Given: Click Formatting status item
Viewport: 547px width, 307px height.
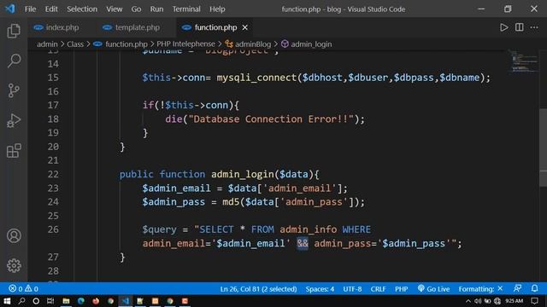Looking at the screenshot, I should [480, 289].
